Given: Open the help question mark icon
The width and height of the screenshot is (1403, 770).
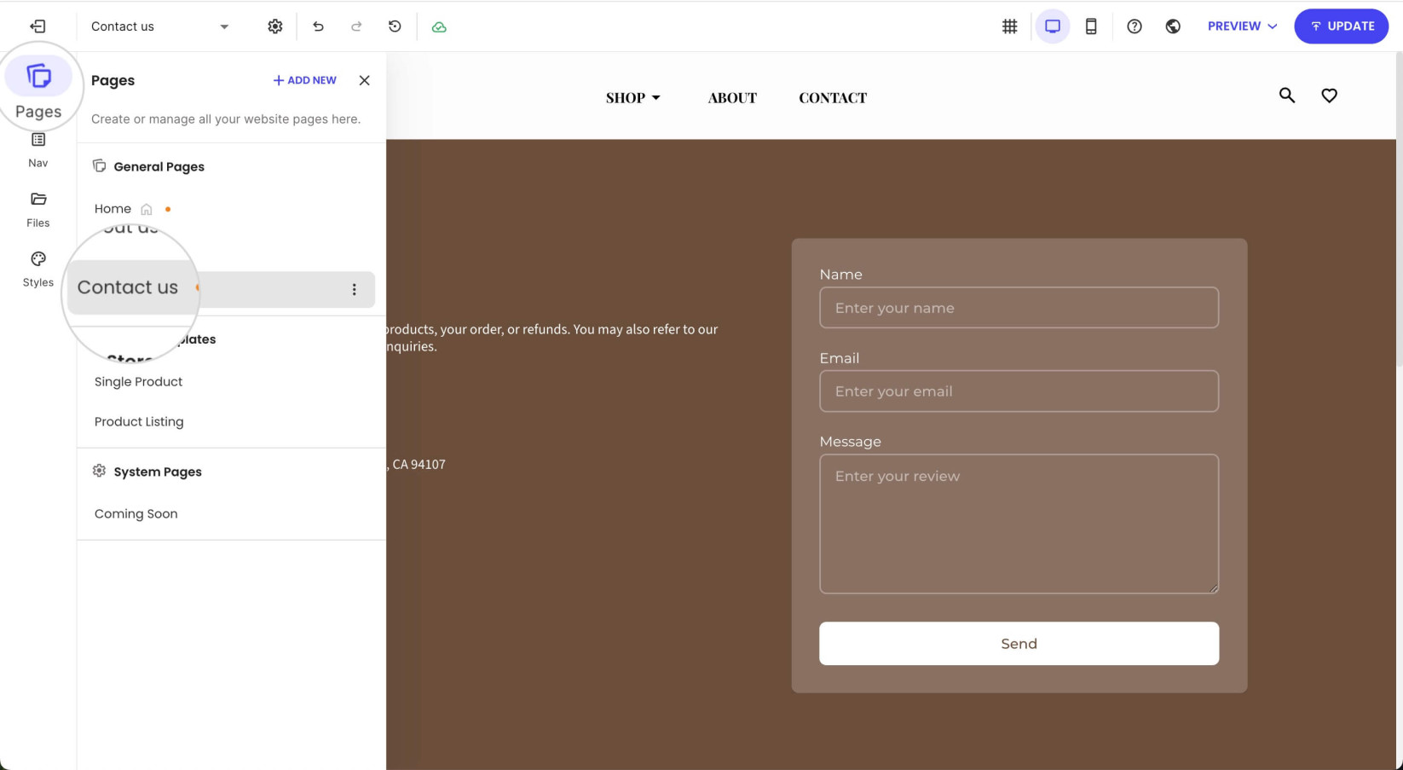Looking at the screenshot, I should tap(1135, 26).
